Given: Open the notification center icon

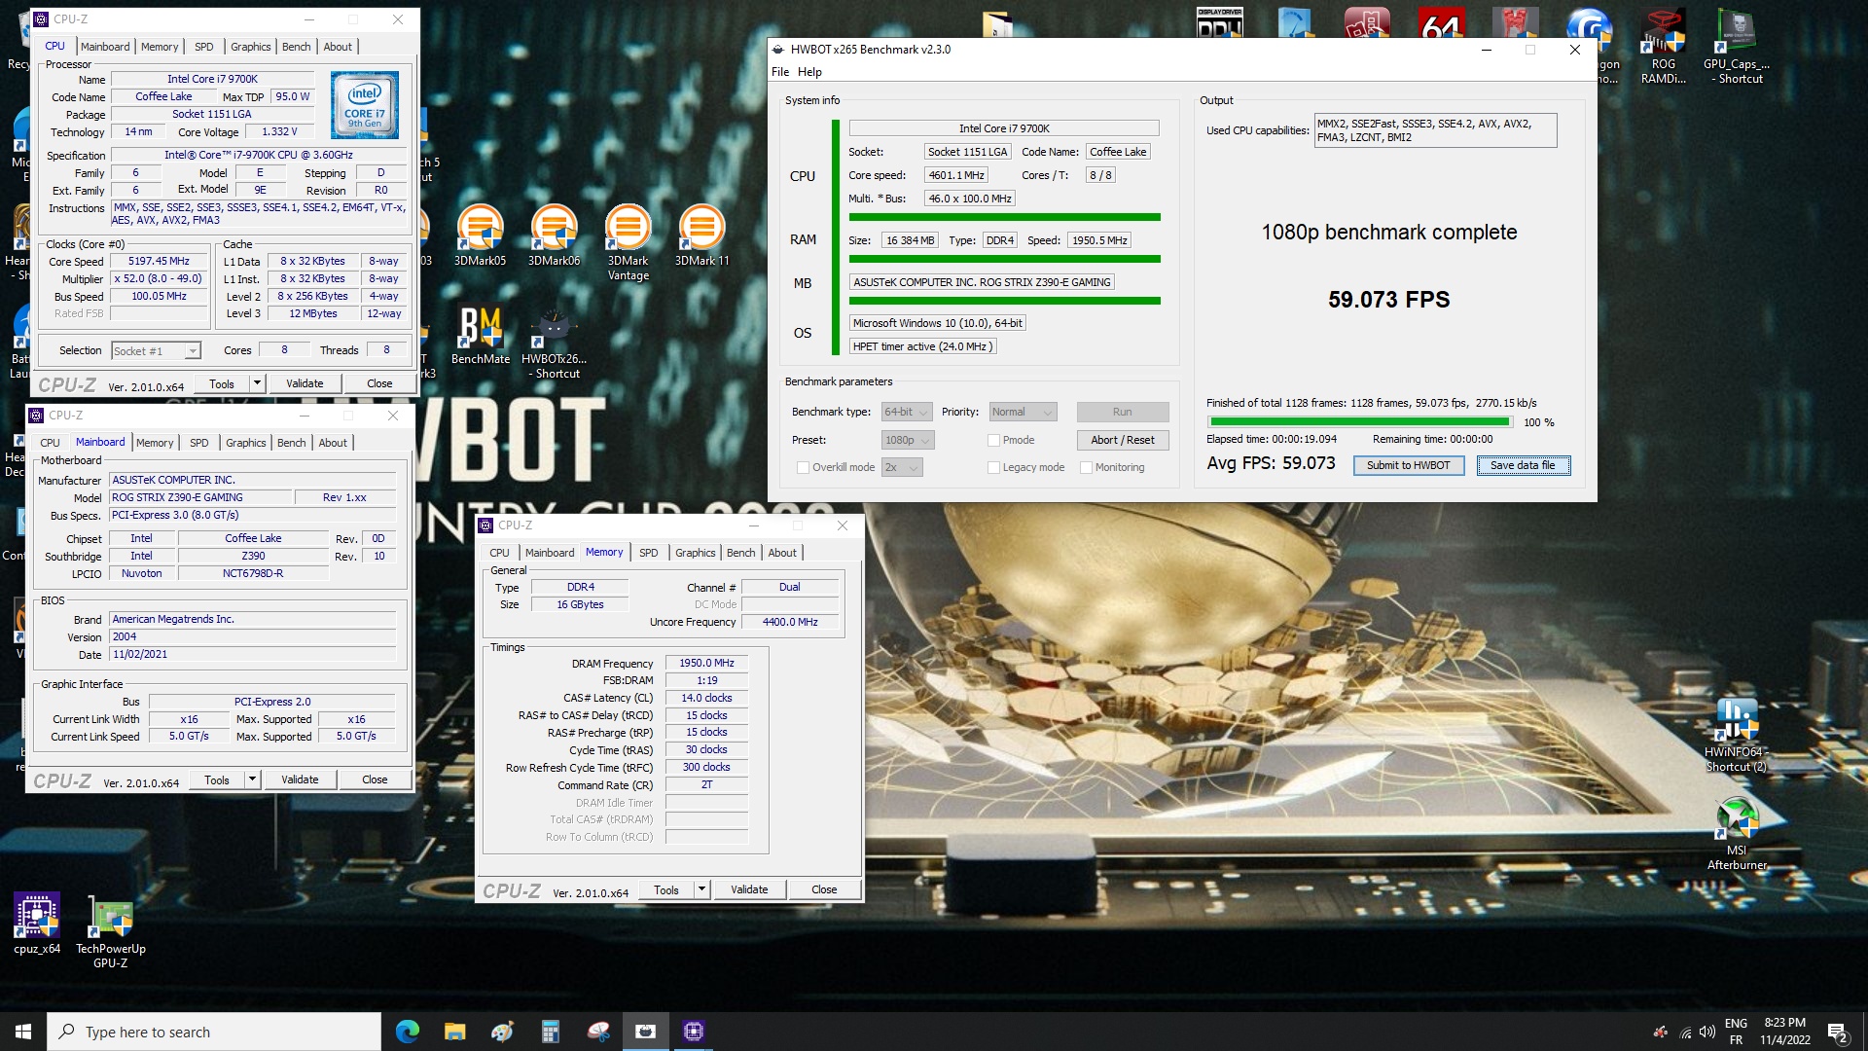Looking at the screenshot, I should pyautogui.click(x=1837, y=1032).
